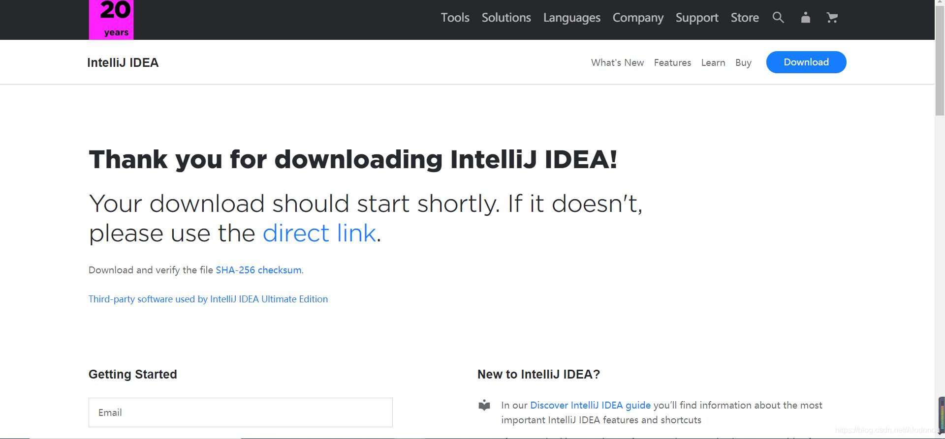945x439 pixels.
Task: Open the Buy page
Action: point(743,62)
